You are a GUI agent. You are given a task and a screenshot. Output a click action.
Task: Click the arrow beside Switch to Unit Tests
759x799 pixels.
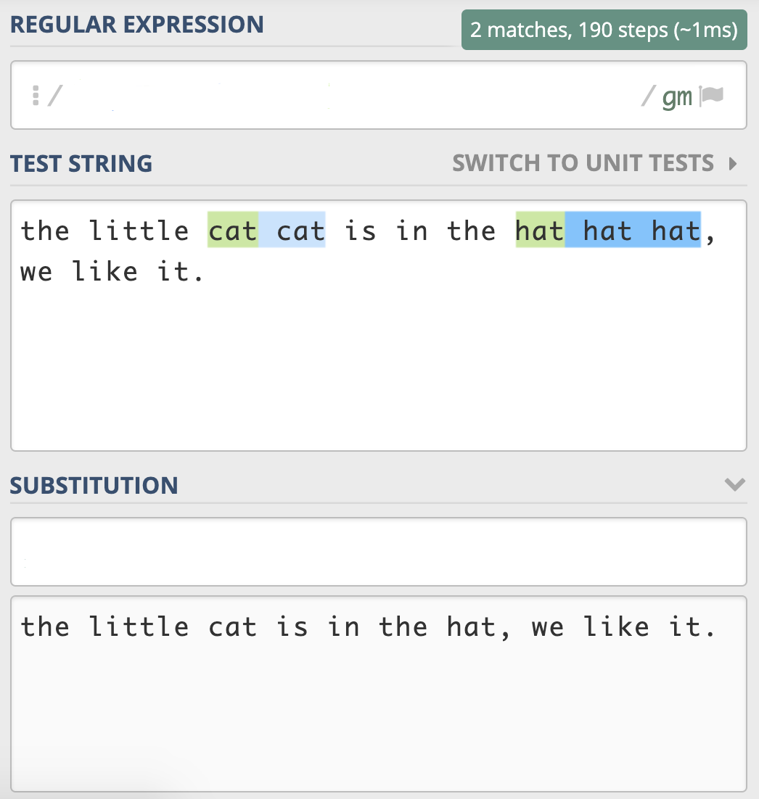coord(733,163)
